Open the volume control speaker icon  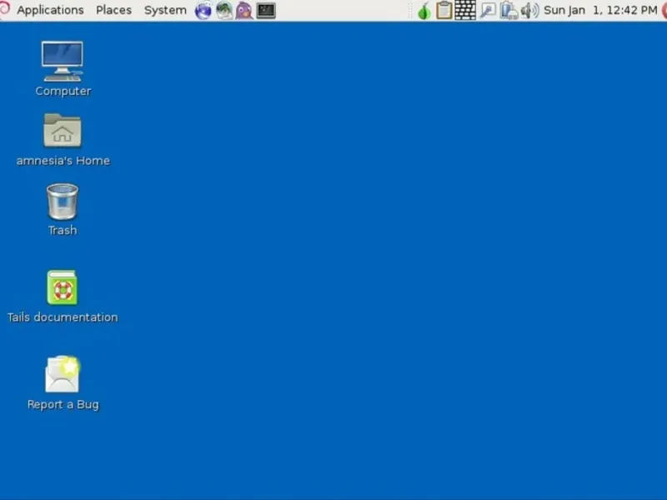coord(529,11)
